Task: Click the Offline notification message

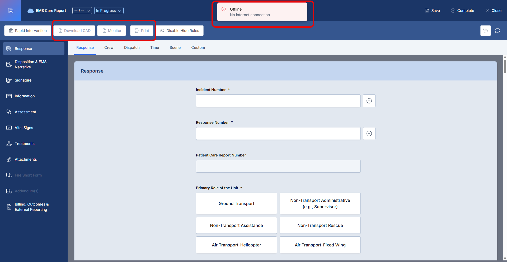Action: point(262,12)
